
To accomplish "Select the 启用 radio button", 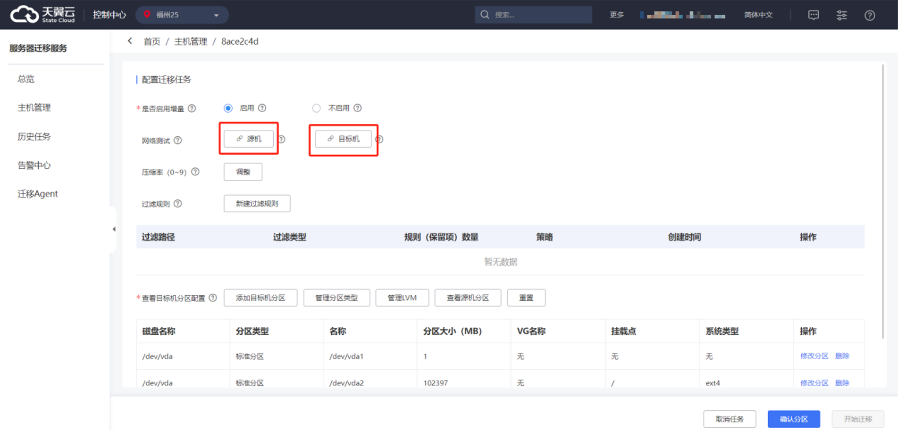I will pyautogui.click(x=228, y=108).
